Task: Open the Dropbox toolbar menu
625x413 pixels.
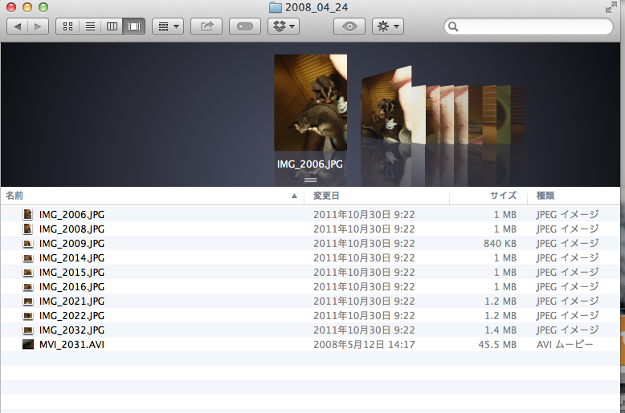Action: coord(284,26)
